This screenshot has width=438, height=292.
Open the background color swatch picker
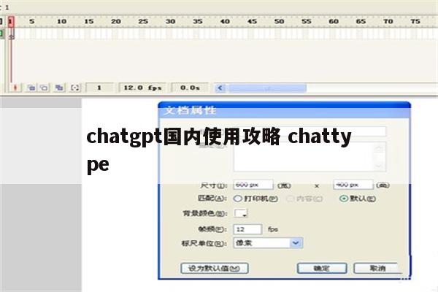(x=240, y=213)
